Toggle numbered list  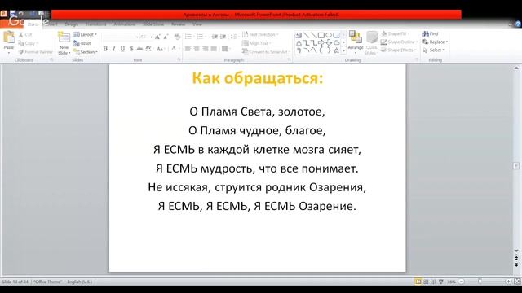(x=201, y=37)
